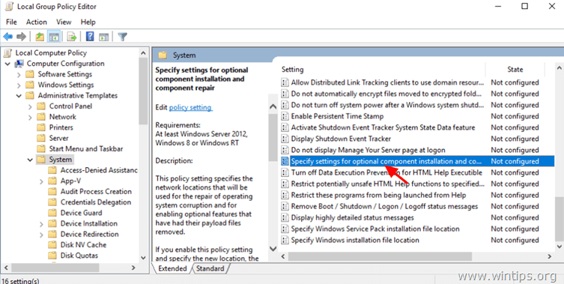This screenshot has width=564, height=284.
Task: Expand the Device Redirection node
Action: point(41,235)
